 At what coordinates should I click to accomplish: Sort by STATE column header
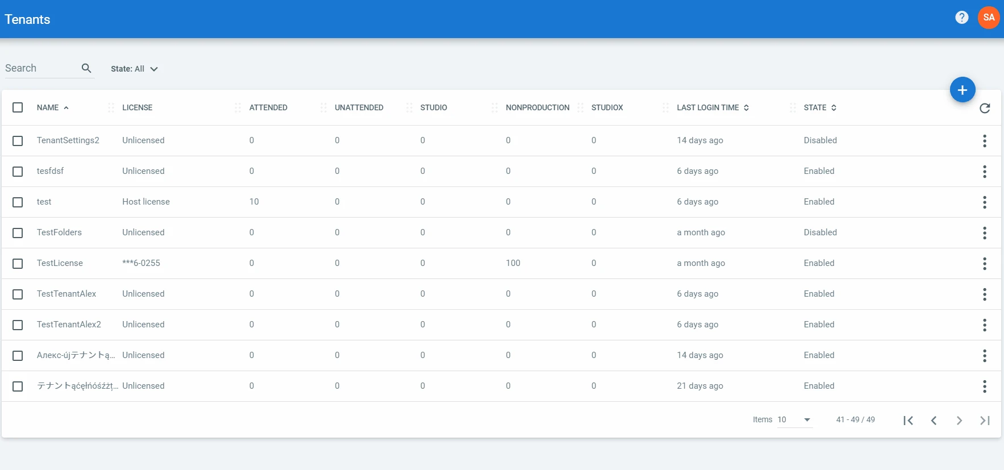pos(820,107)
